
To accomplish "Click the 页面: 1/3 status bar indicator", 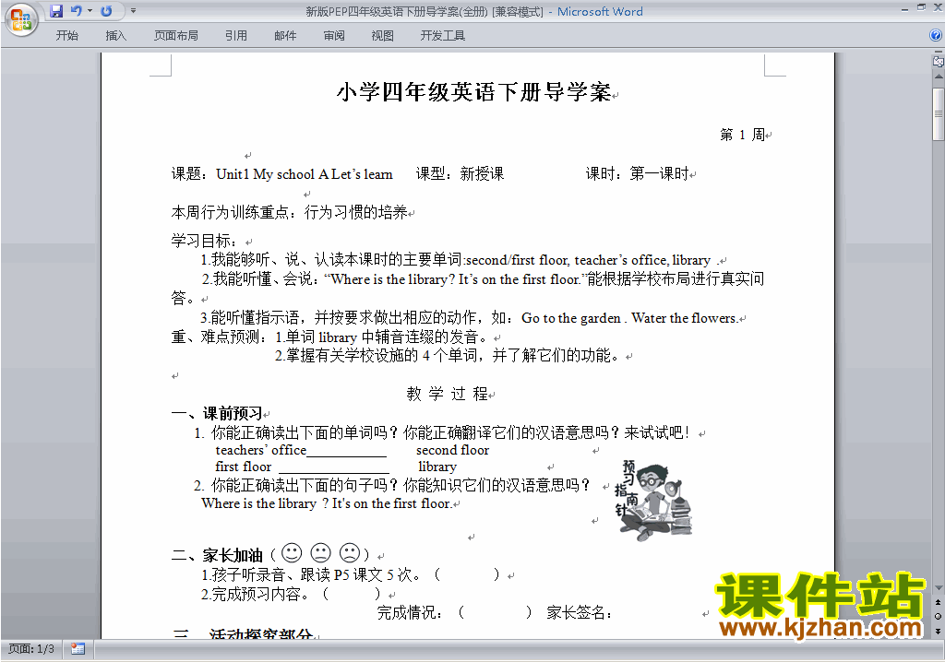I will pos(31,649).
